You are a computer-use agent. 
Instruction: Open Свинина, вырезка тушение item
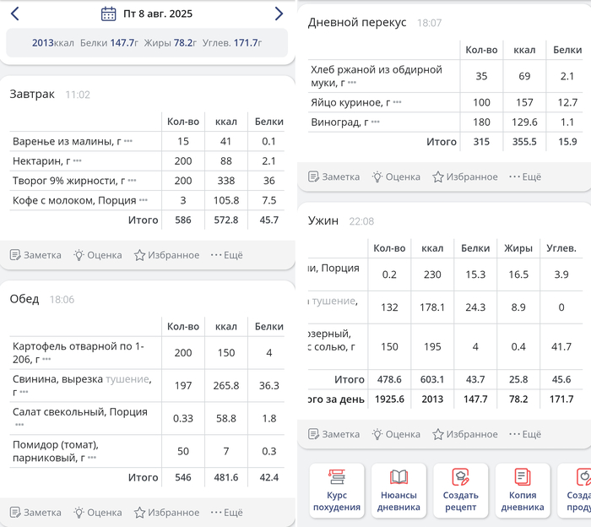tap(76, 385)
